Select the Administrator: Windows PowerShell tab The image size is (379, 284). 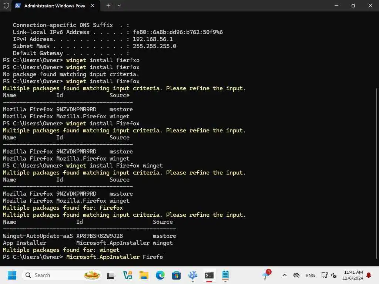pos(56,6)
